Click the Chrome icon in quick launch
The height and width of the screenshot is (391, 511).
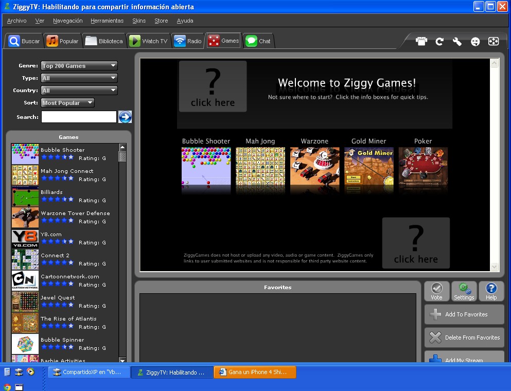coord(7,387)
